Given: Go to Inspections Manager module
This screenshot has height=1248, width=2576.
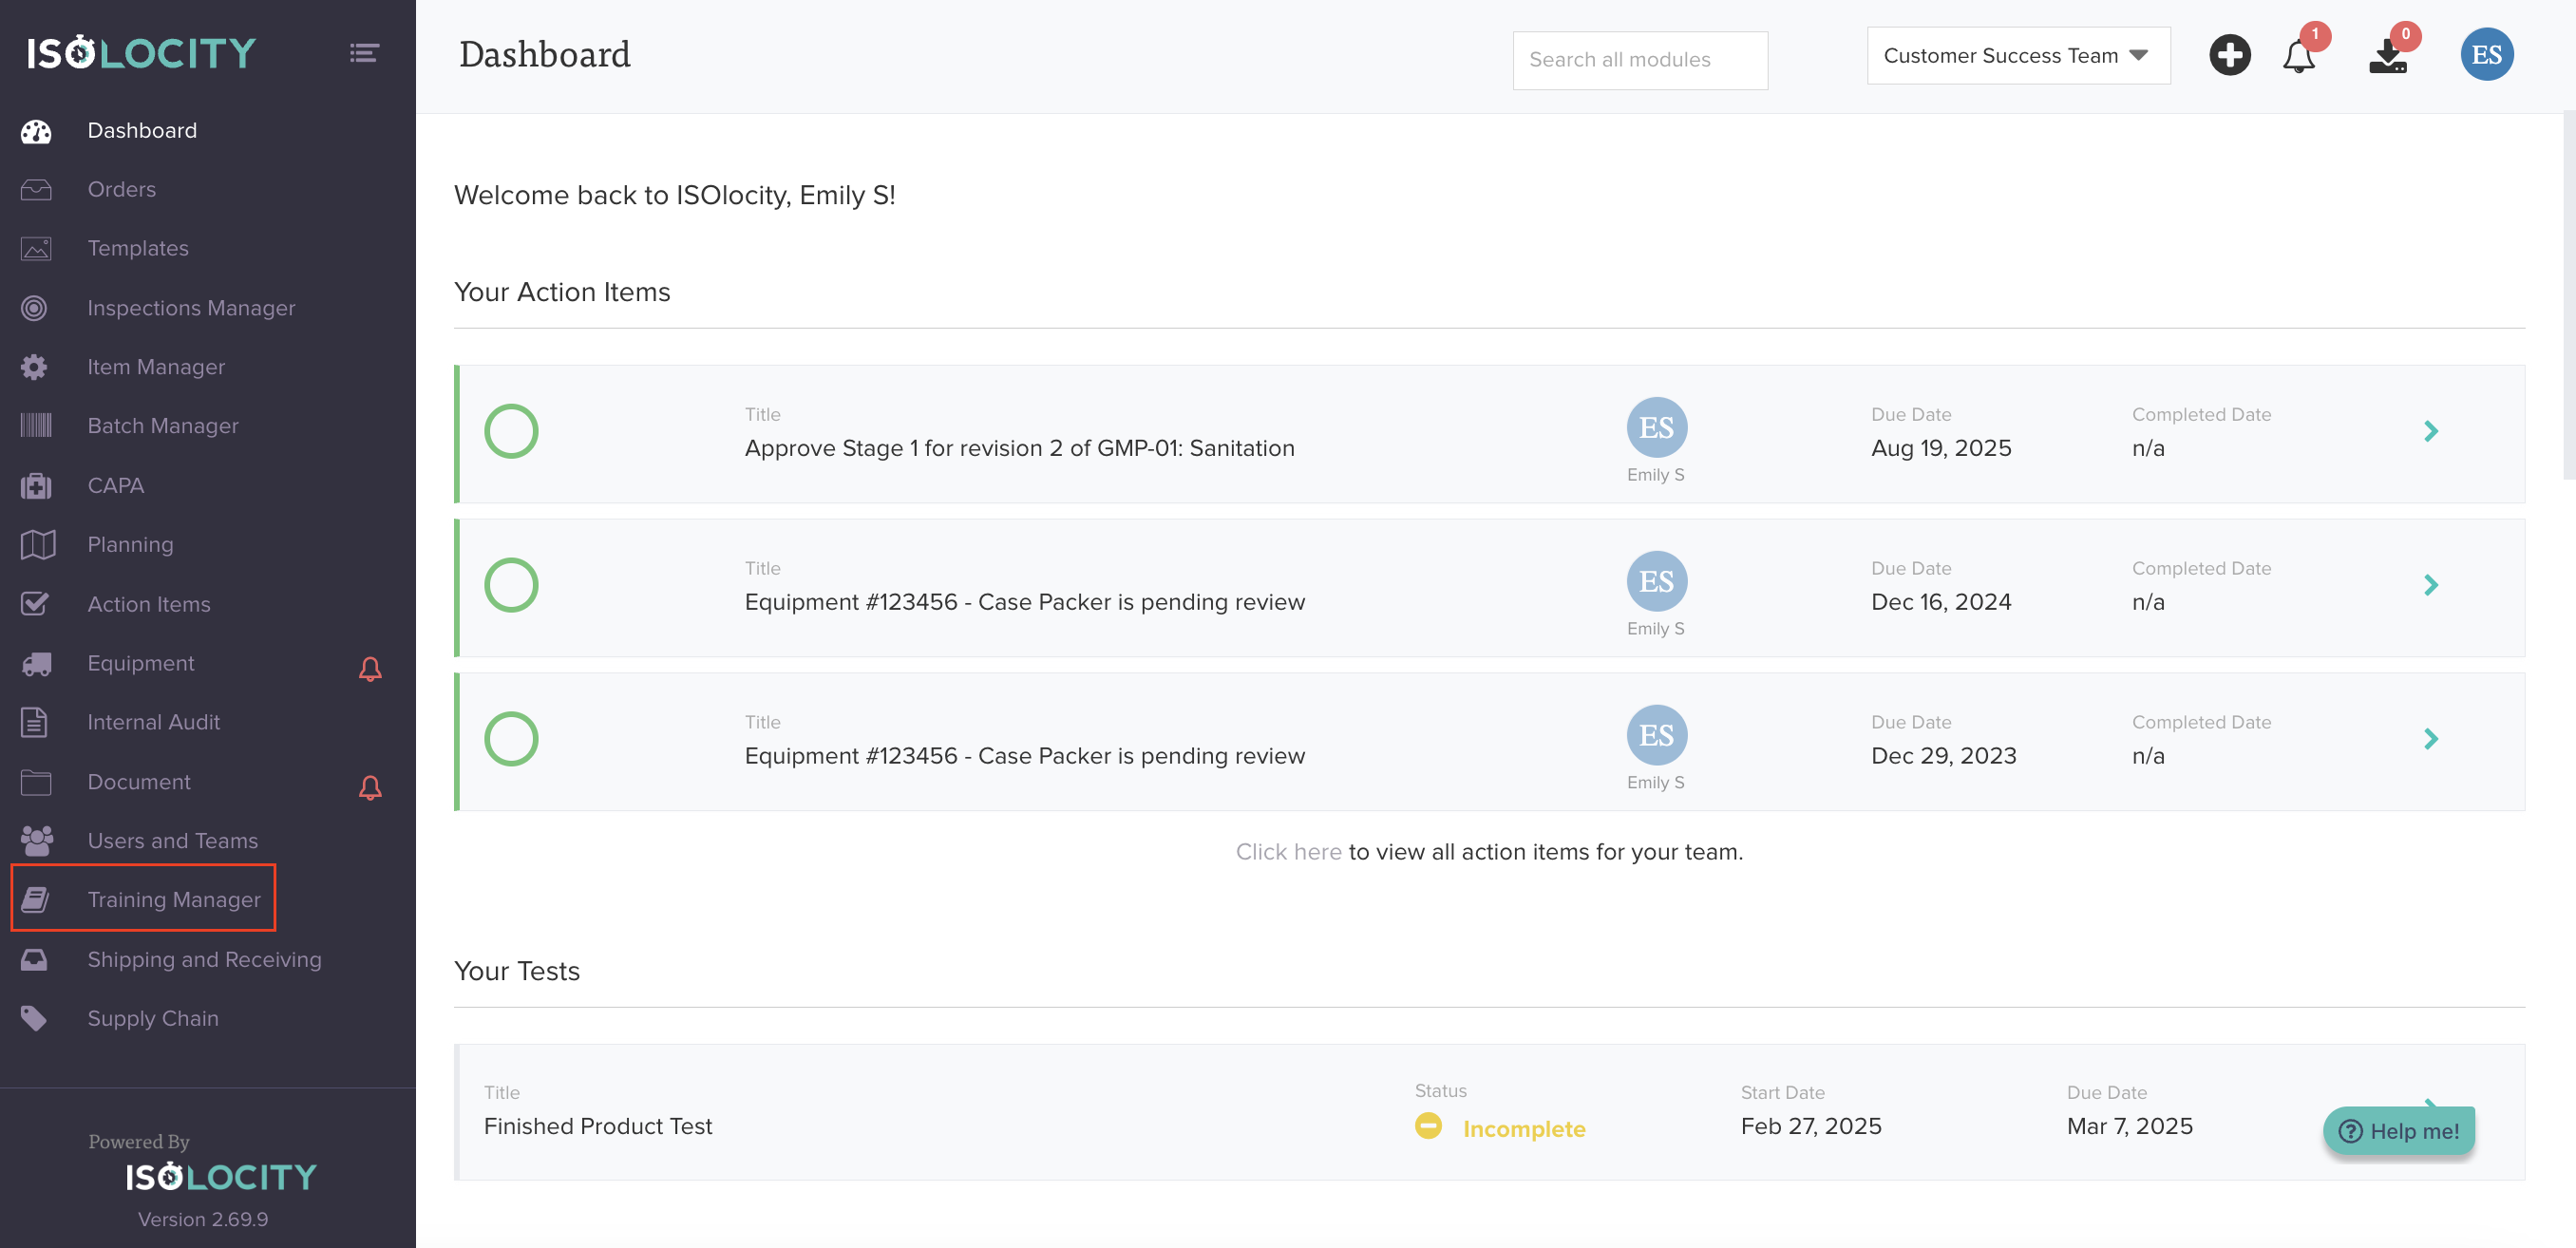Looking at the screenshot, I should (x=190, y=308).
